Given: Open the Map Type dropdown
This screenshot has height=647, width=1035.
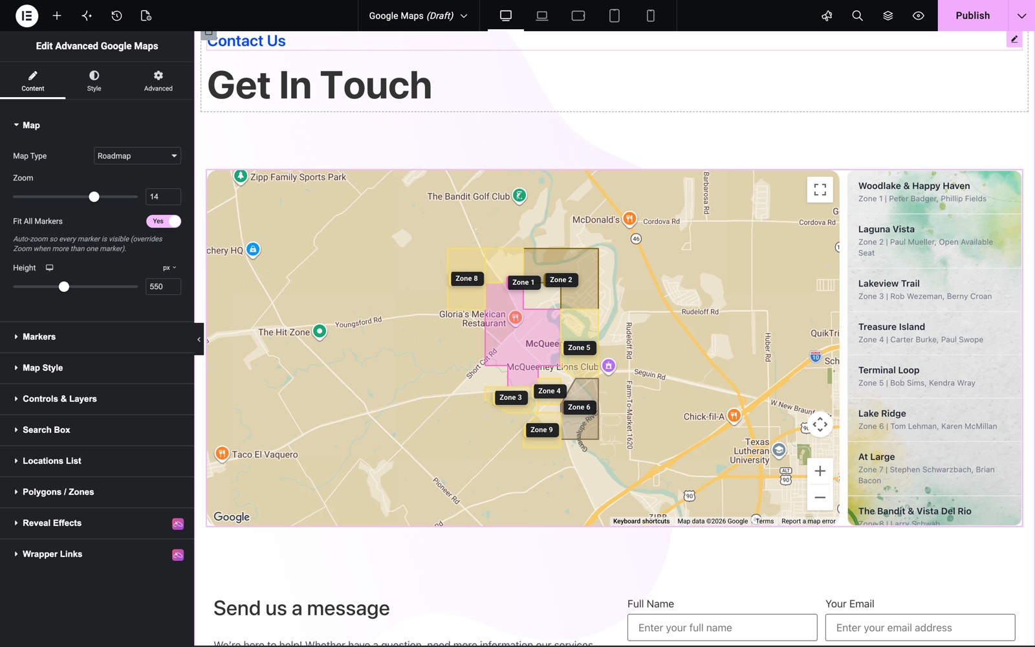Looking at the screenshot, I should coord(137,156).
